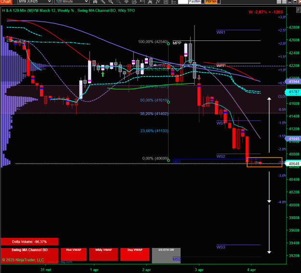Click the 42800 price axis label
This screenshot has height=273, width=301.
click(x=294, y=27)
